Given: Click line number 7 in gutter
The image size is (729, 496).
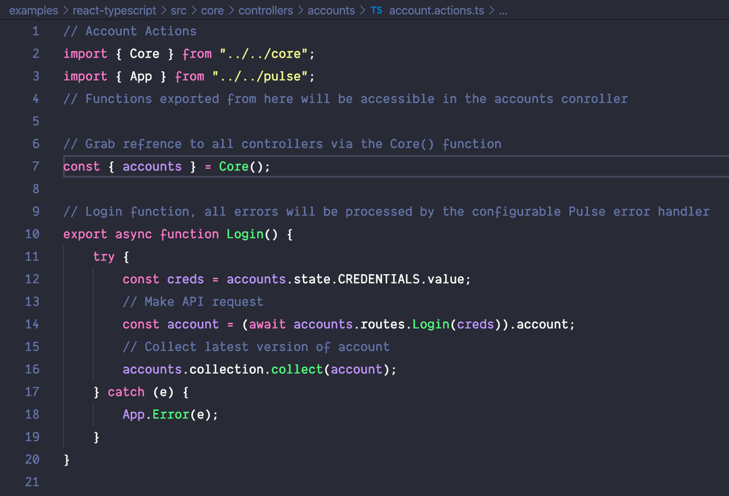Looking at the screenshot, I should 35,167.
